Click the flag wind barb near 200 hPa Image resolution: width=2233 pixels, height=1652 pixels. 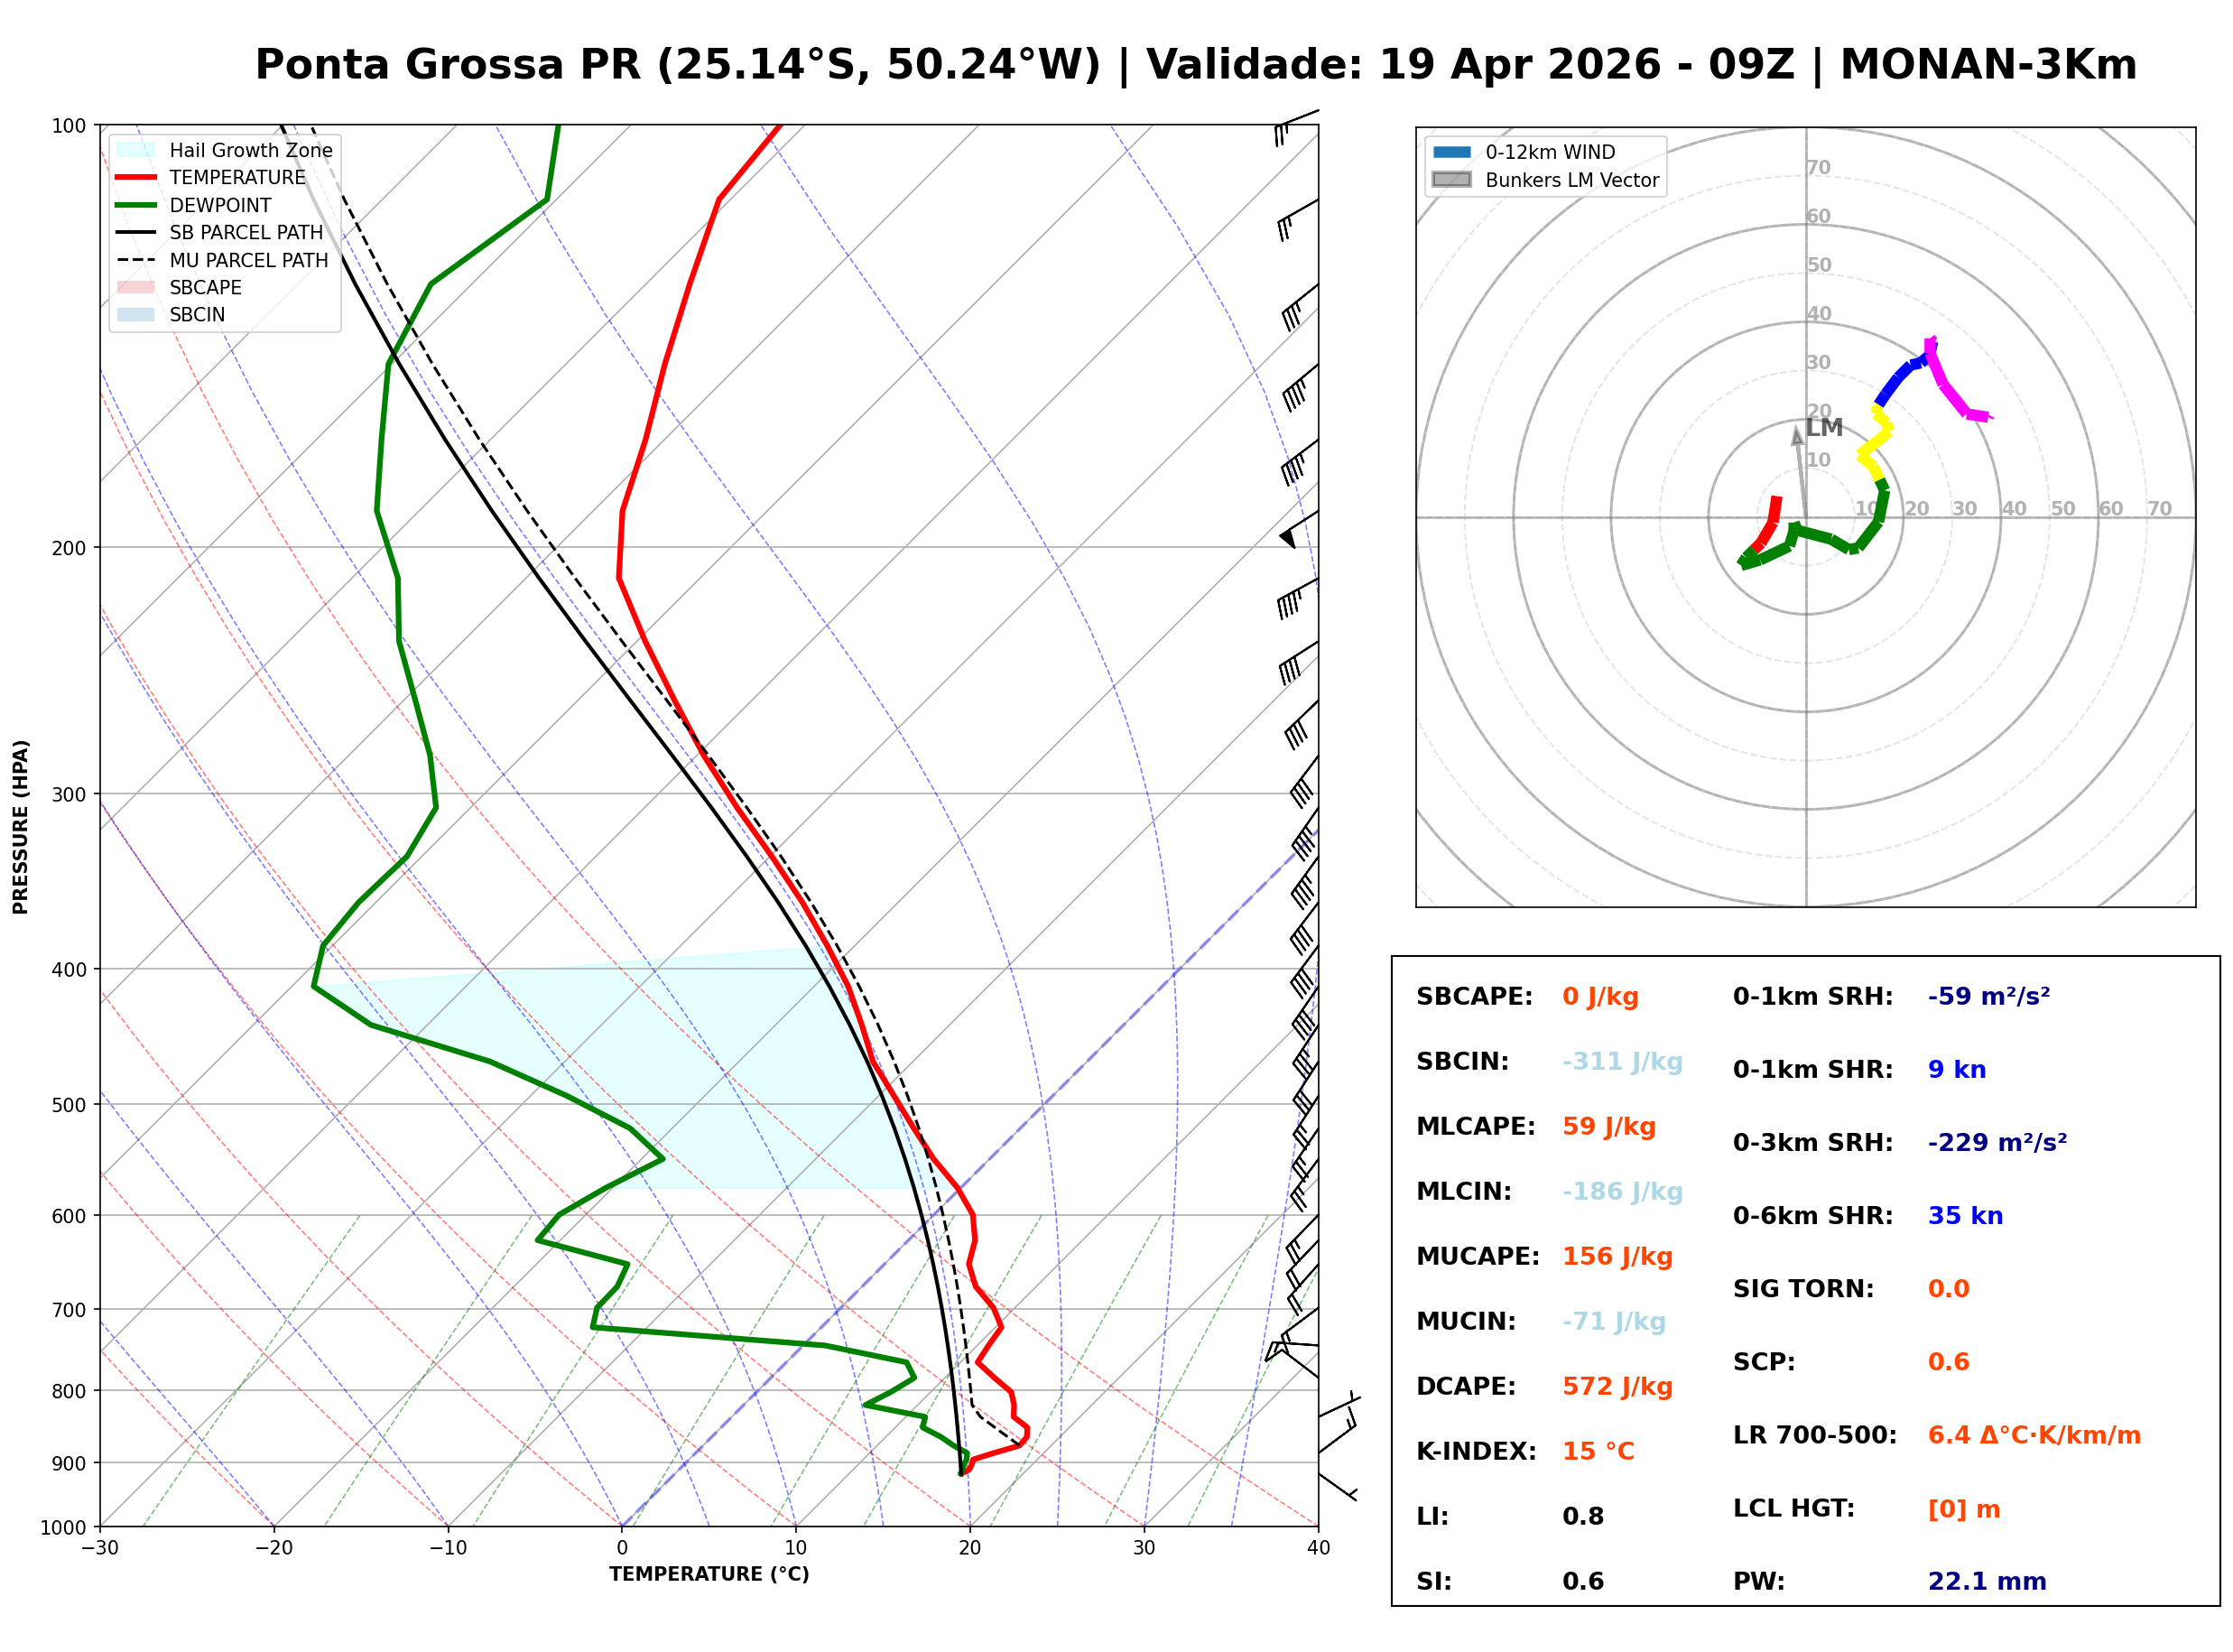pyautogui.click(x=1290, y=537)
